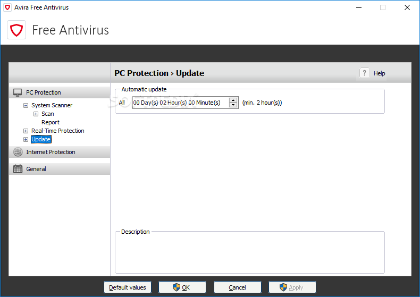The image size is (420, 297).
Task: Expand the Real-Time Protection node
Action: (26, 131)
